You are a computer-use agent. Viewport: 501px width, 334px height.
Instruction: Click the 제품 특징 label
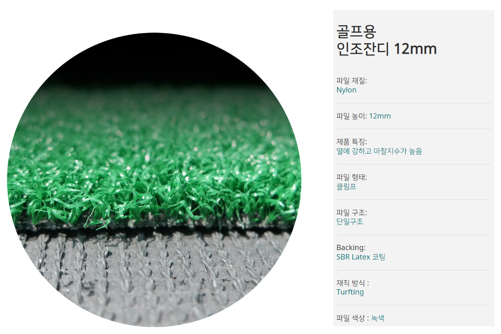click(352, 142)
